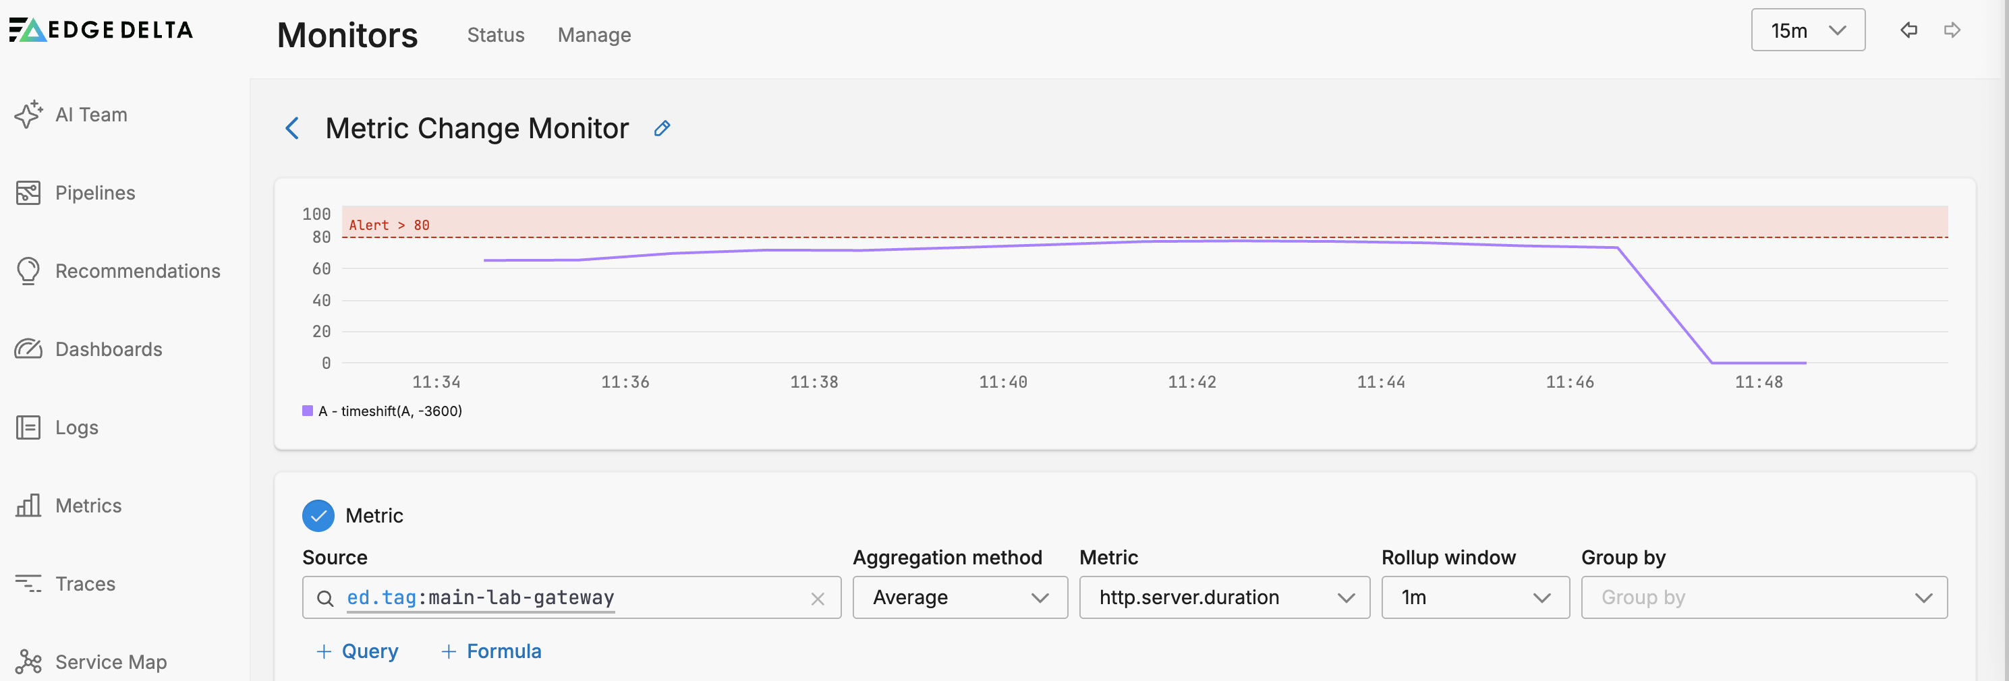Open the Logs sidebar icon

click(x=28, y=427)
